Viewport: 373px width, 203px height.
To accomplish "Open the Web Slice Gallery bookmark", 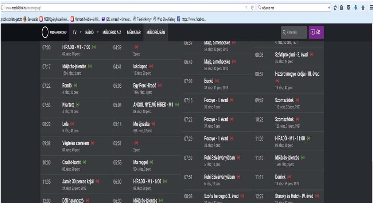I will point(164,19).
